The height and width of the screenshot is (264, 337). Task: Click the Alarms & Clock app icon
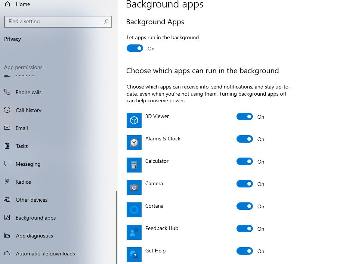[134, 143]
